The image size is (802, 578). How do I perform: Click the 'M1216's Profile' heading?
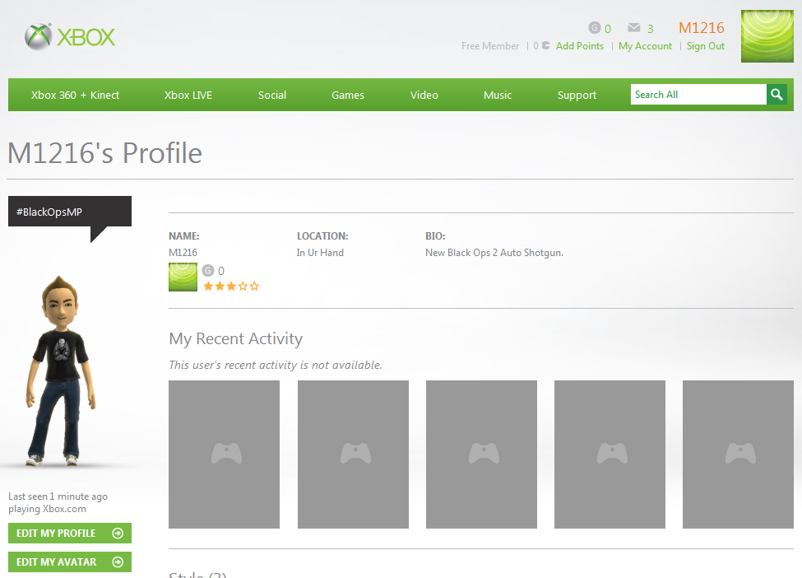(104, 152)
